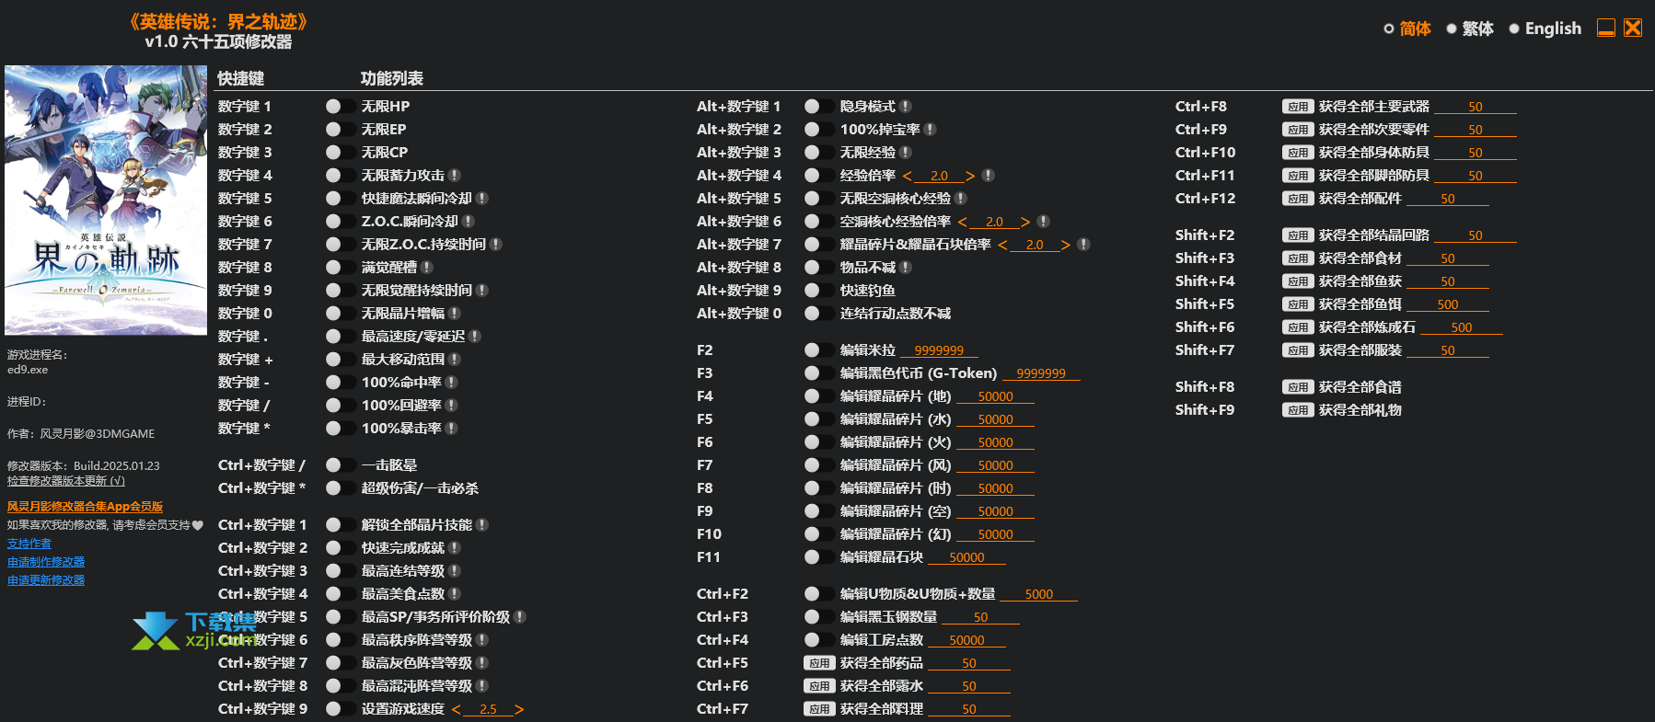This screenshot has height=722, width=1655.
Task: Select 简体 language option
Action: point(1407,29)
